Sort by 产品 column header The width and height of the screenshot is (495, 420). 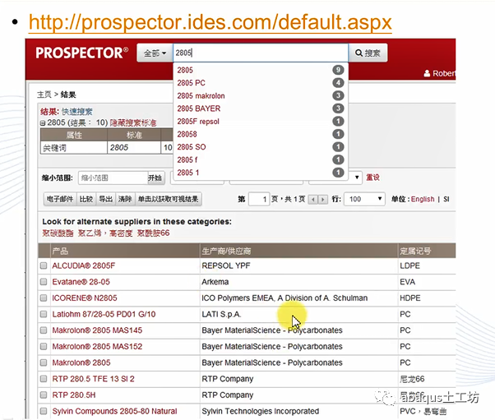point(60,252)
